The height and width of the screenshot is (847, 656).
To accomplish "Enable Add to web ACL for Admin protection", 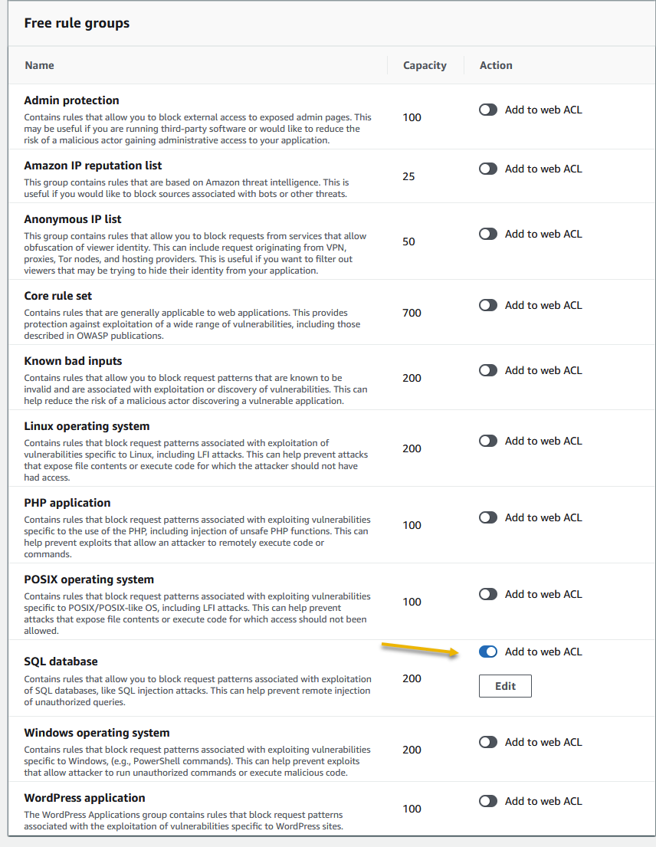I will (x=488, y=110).
